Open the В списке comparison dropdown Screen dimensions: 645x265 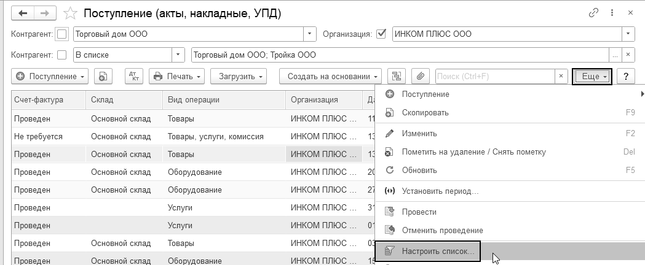click(x=179, y=55)
